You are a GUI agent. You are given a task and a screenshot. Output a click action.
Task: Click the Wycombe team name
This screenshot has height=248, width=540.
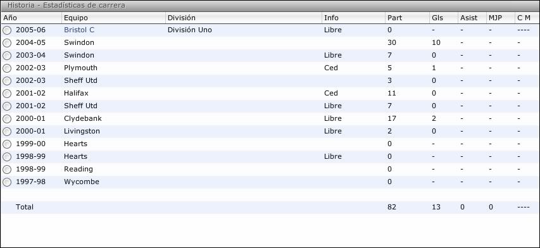(x=82, y=182)
